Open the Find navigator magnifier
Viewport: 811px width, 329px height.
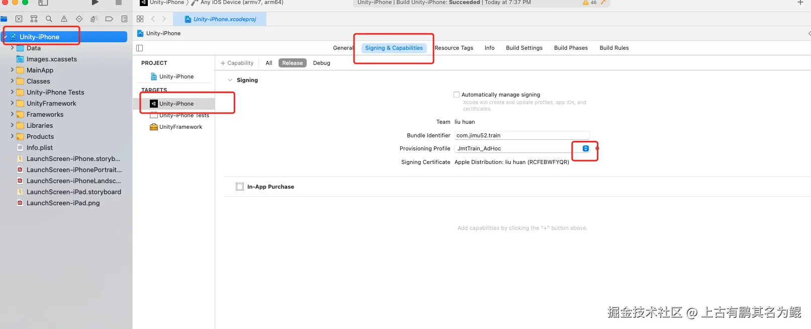coord(49,19)
